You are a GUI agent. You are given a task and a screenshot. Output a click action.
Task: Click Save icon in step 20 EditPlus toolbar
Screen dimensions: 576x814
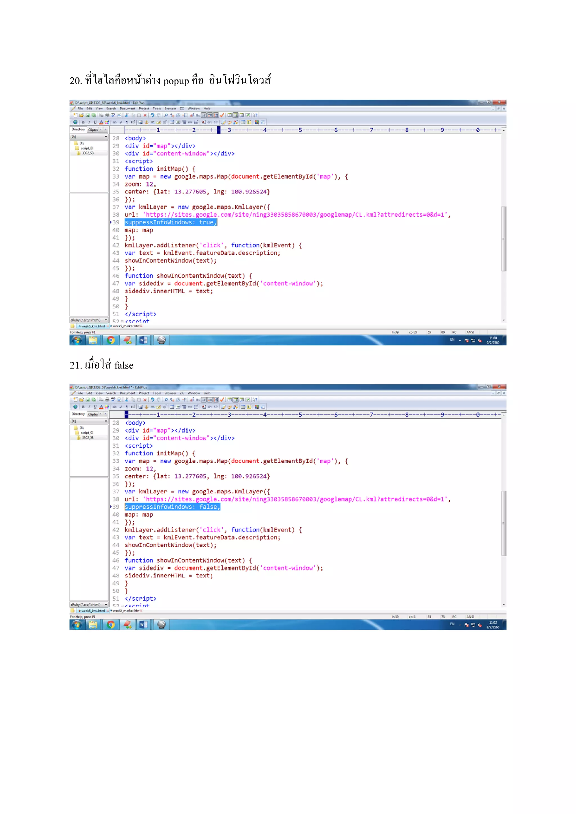pos(87,115)
